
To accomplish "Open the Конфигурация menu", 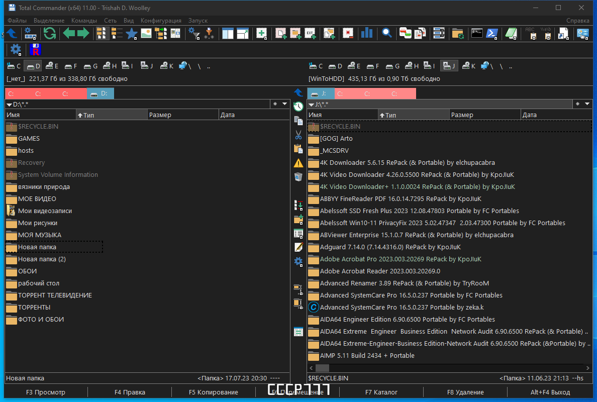I will (161, 21).
